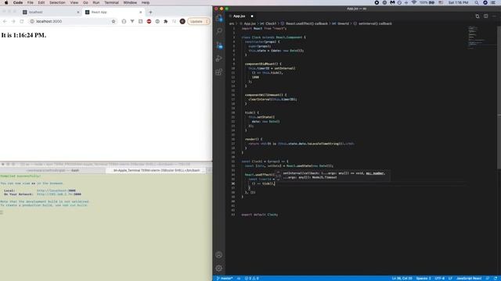
Task: Click the 'It is 1:16:24 PM.' heading
Action: [x=23, y=35]
